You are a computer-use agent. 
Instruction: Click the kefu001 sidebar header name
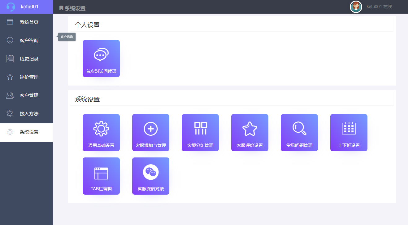click(30, 7)
